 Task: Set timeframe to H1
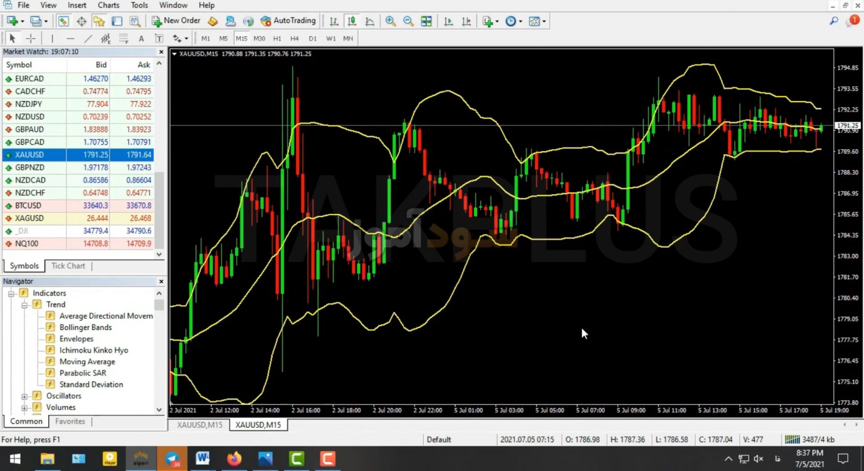[x=277, y=38]
